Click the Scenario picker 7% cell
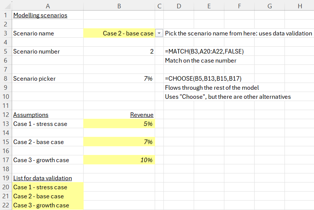Image resolution: width=314 pixels, height=210 pixels. (119, 79)
